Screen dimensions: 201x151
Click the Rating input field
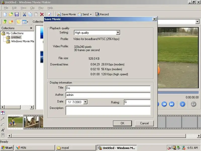pos(137,102)
